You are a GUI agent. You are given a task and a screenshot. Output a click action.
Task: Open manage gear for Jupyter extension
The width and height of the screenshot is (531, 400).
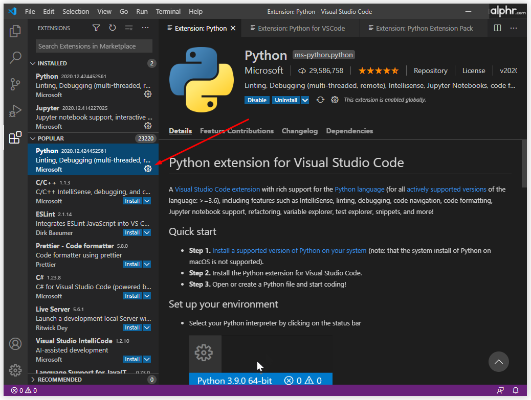(148, 126)
